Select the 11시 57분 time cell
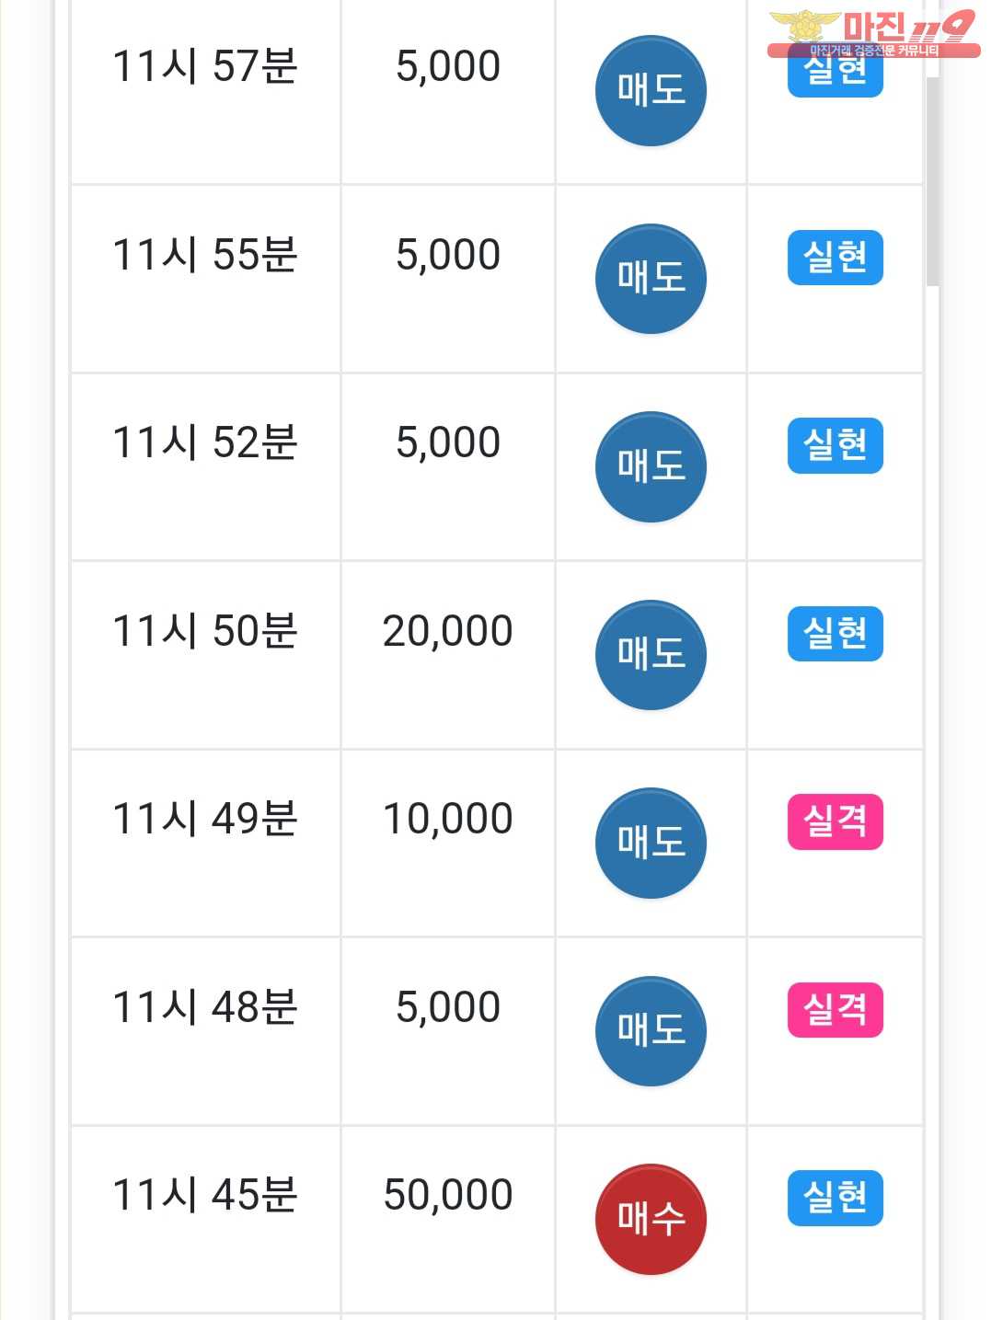Viewport: 991px width, 1320px height. click(x=204, y=67)
